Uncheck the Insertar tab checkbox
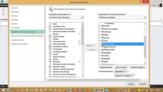163x92 pixels. tap(102, 26)
